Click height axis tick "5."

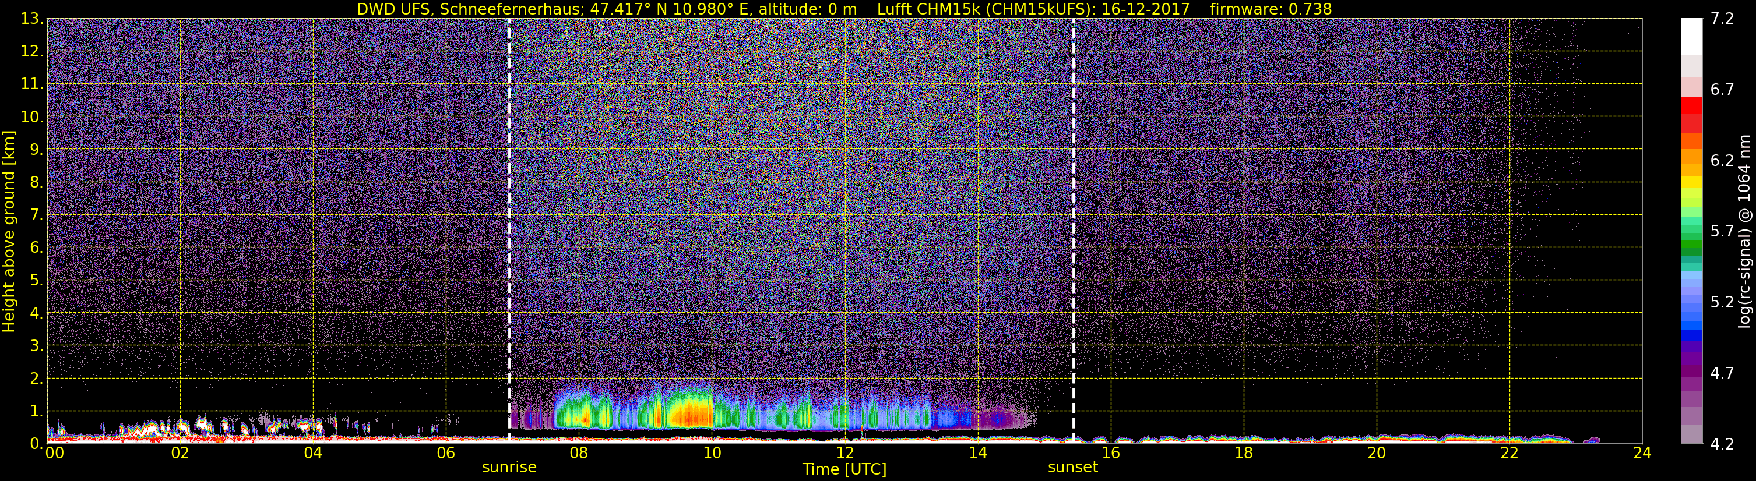coord(36,281)
